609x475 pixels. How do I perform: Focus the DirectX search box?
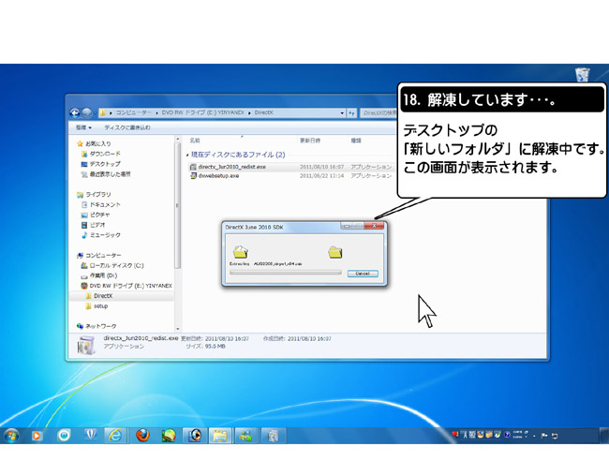coord(379,113)
